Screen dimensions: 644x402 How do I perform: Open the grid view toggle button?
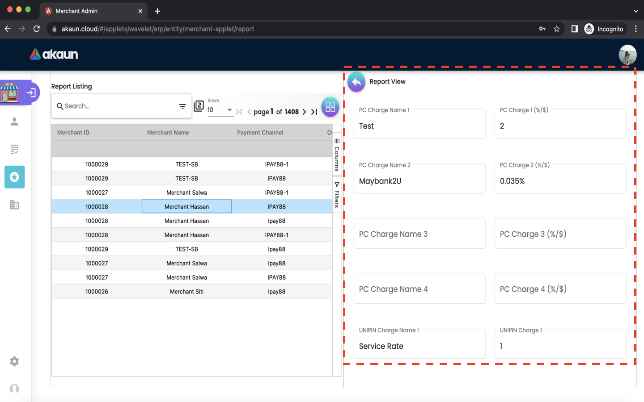[330, 107]
